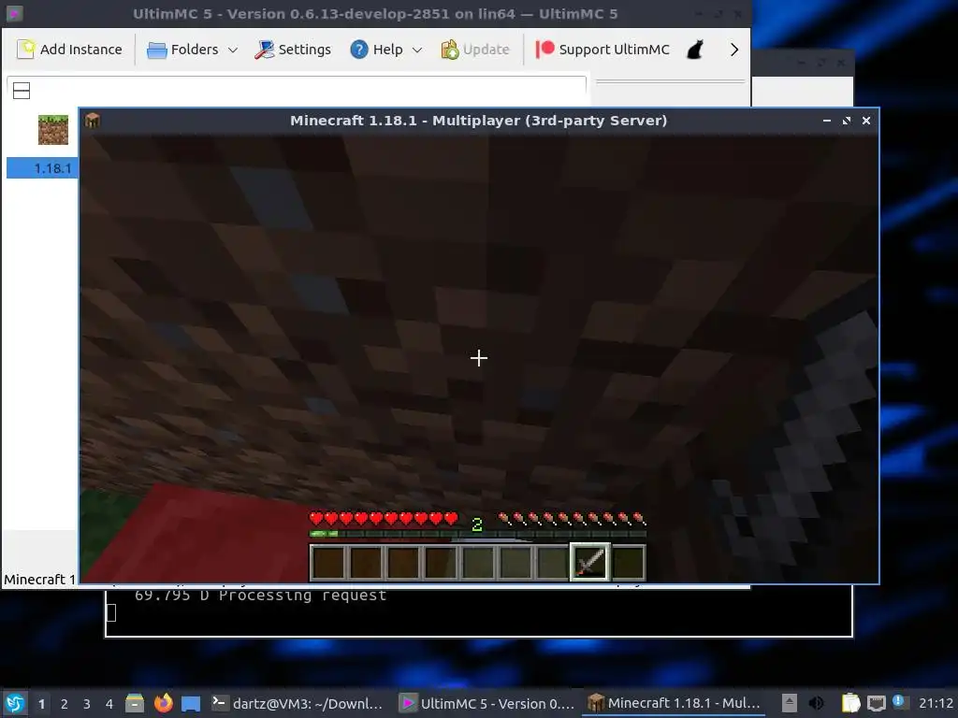Click Add Instance in UltimMC toolbar
This screenshot has width=958, height=718.
(69, 50)
